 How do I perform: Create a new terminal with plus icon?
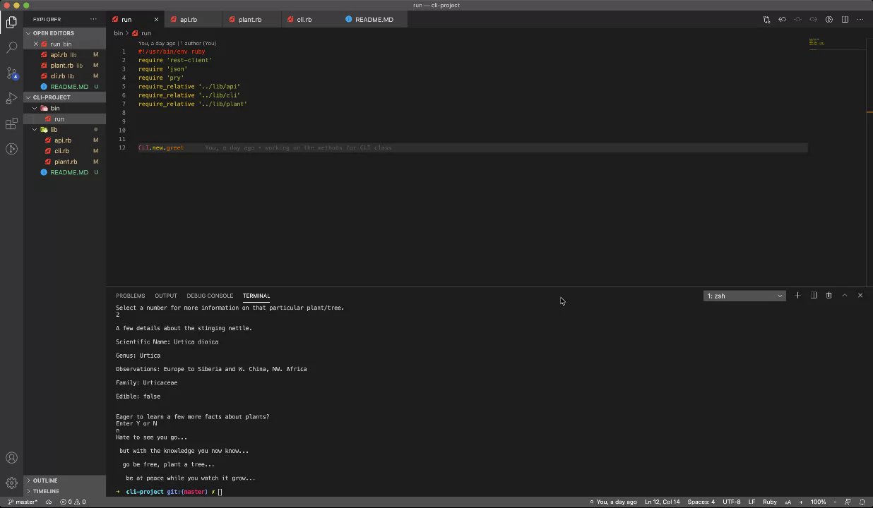(x=797, y=296)
